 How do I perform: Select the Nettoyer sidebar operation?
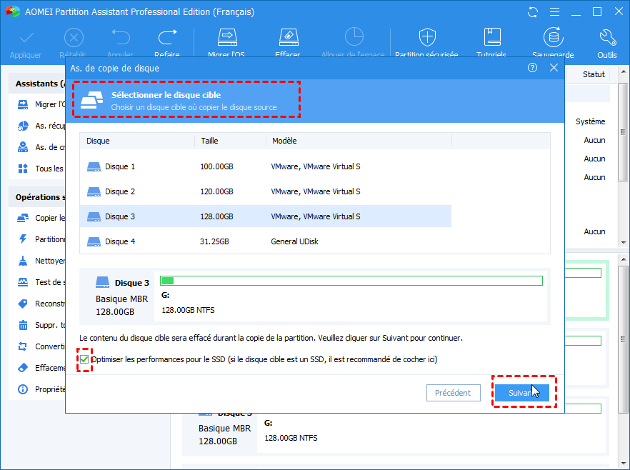pos(41,261)
